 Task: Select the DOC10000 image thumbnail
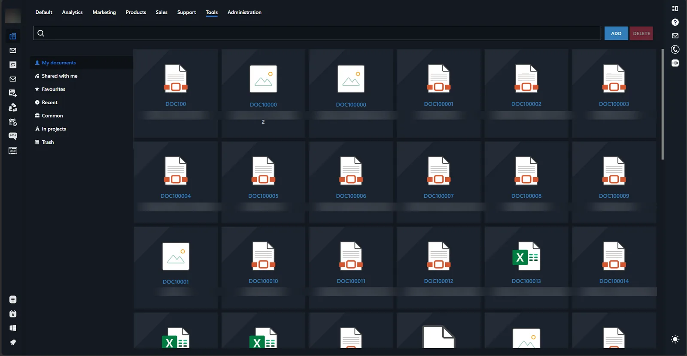click(263, 79)
